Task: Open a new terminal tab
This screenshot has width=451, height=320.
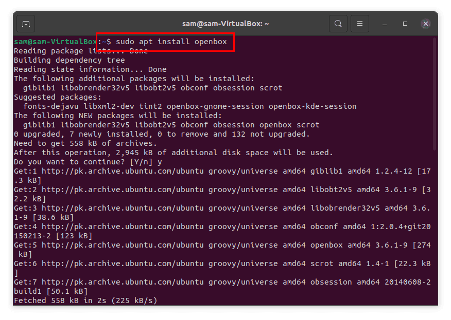Action: pos(25,23)
